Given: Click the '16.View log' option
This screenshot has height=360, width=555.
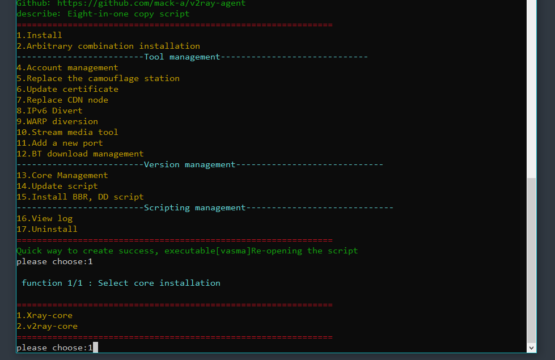Looking at the screenshot, I should click(x=45, y=218).
